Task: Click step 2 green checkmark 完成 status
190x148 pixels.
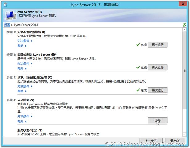Action: coord(141,68)
